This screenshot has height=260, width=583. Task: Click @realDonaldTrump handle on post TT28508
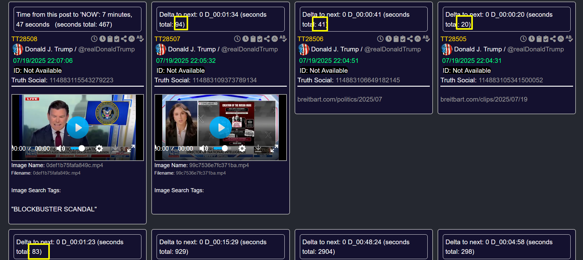106,49
